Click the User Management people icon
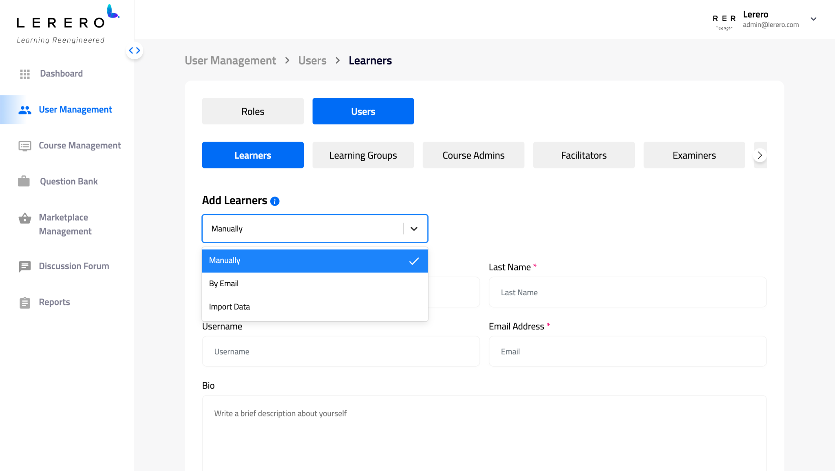 25,110
